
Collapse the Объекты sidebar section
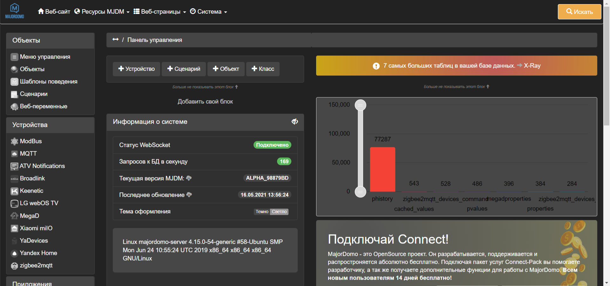(x=50, y=41)
